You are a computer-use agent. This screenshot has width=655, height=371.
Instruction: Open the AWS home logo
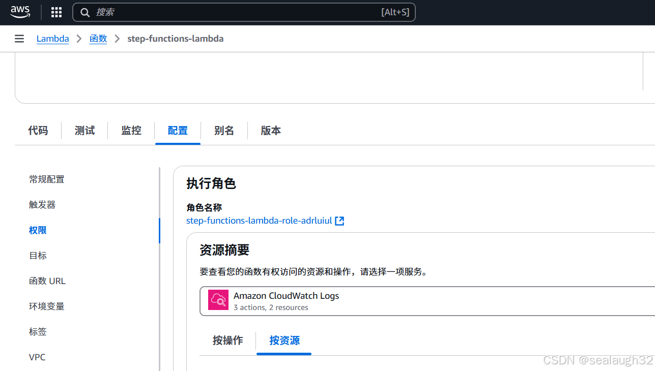pos(20,12)
